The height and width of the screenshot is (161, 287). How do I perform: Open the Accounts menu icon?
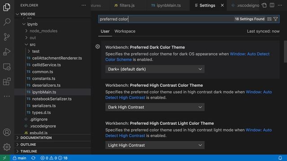point(7,132)
